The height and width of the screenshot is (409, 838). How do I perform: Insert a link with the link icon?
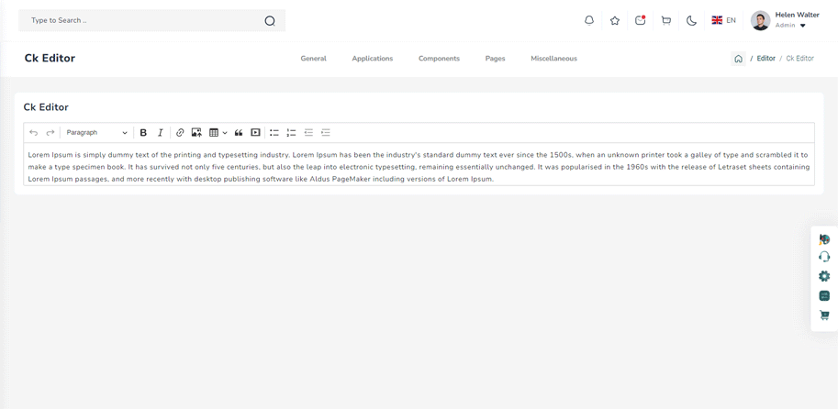[180, 132]
